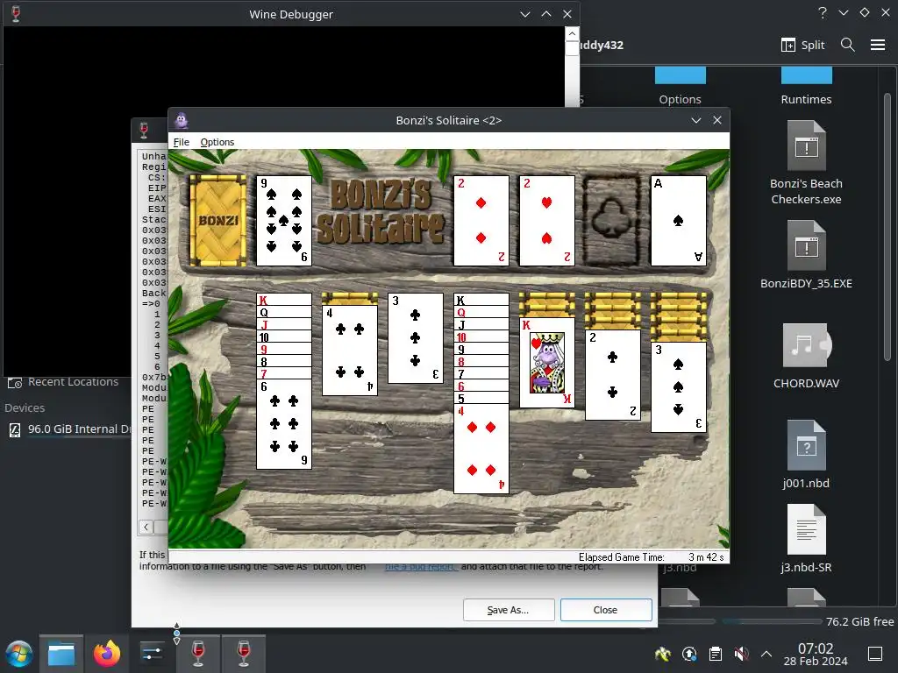Select the 6 of clubs tableau card

click(x=284, y=424)
